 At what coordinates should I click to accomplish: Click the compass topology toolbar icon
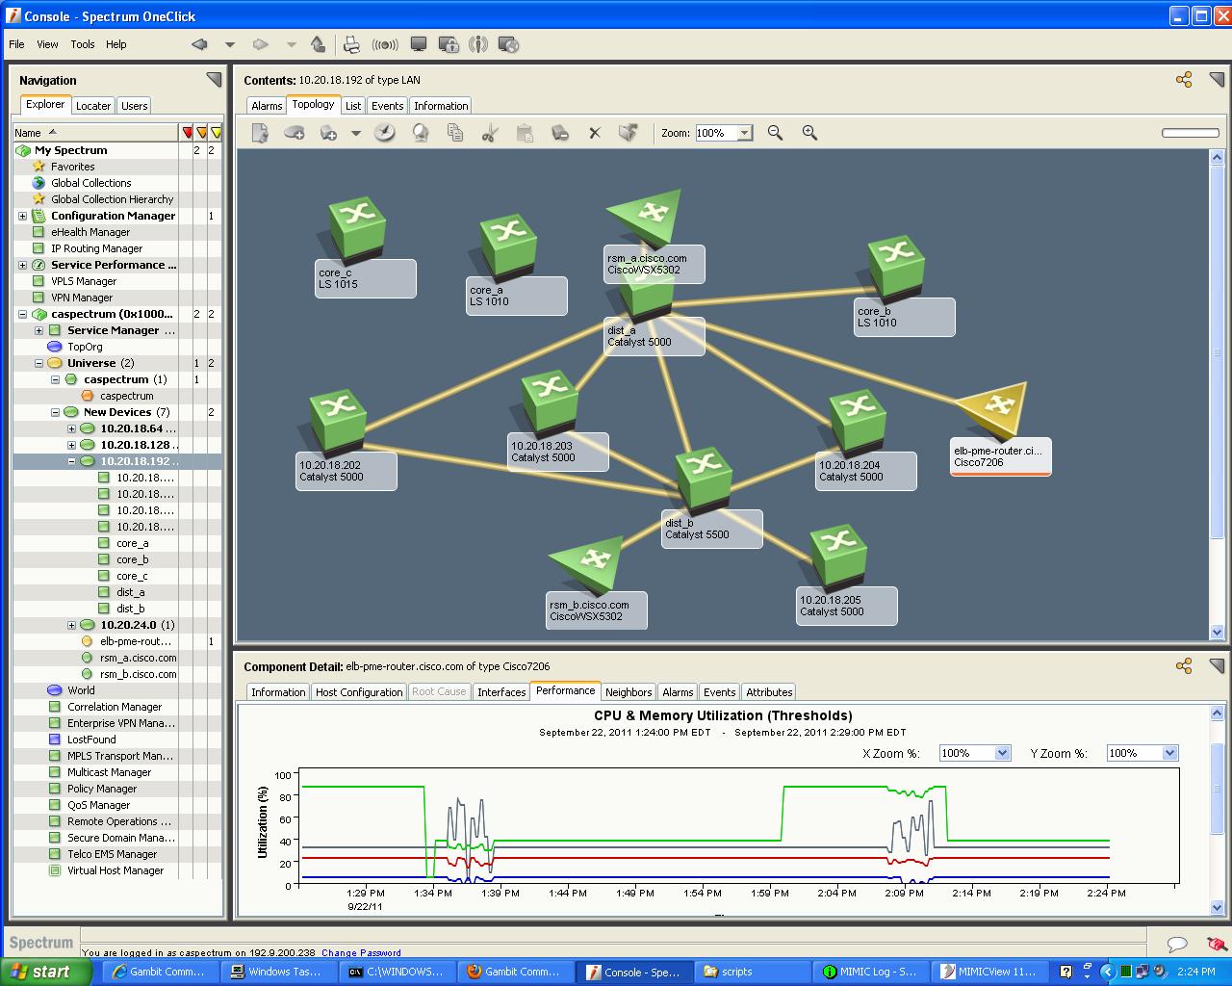[x=385, y=133]
